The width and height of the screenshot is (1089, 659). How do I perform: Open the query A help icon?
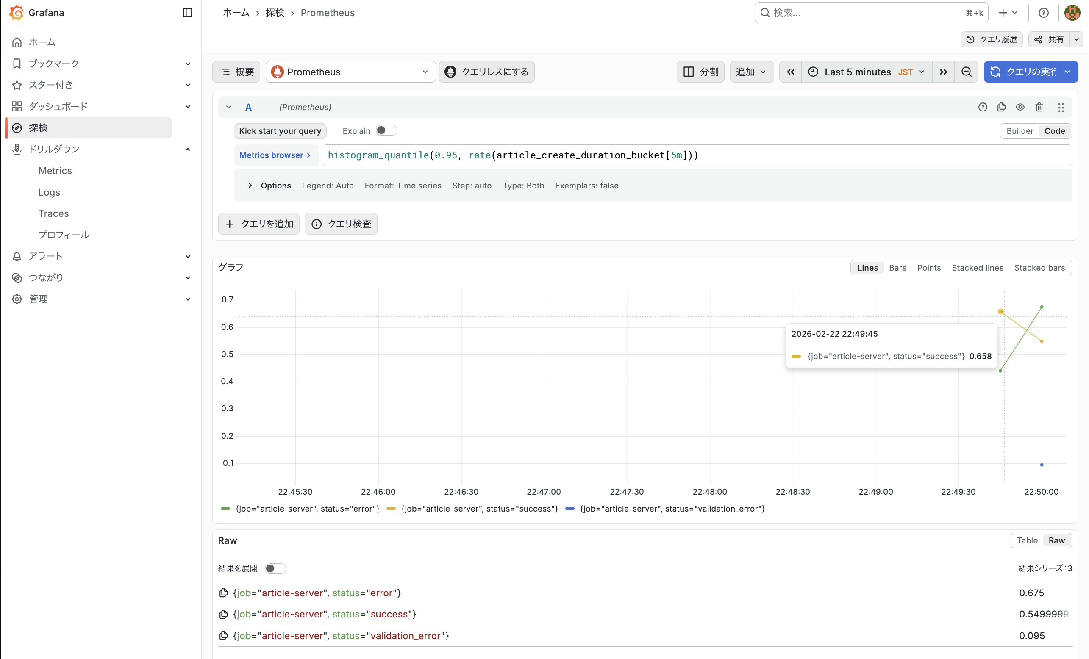(x=983, y=107)
